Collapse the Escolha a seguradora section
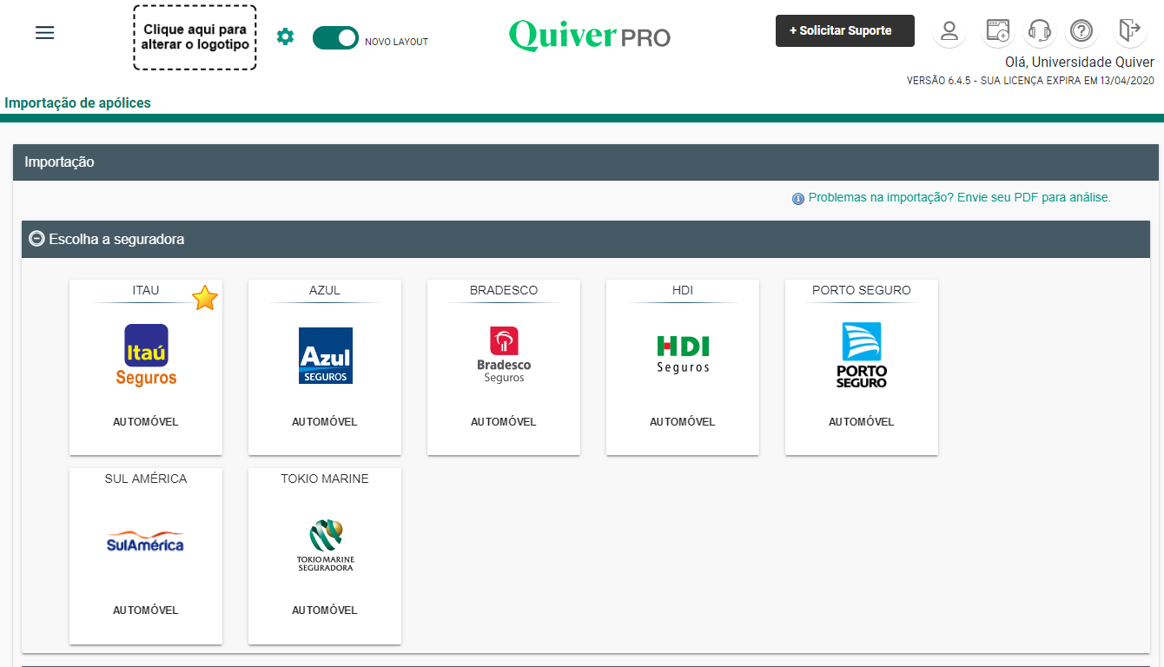 pyautogui.click(x=36, y=239)
